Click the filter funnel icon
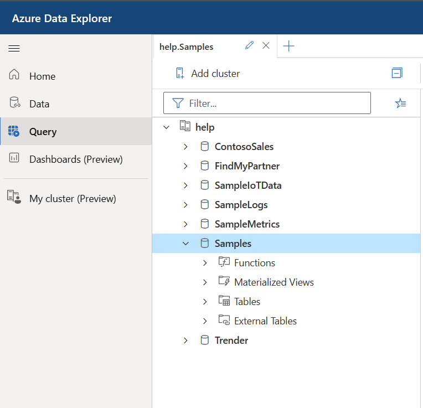 pyautogui.click(x=178, y=103)
